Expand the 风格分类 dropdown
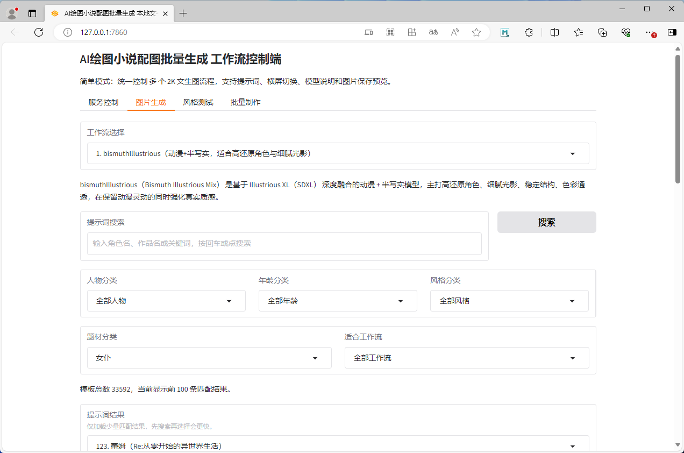Screen dimensions: 684x453 [x=509, y=301]
